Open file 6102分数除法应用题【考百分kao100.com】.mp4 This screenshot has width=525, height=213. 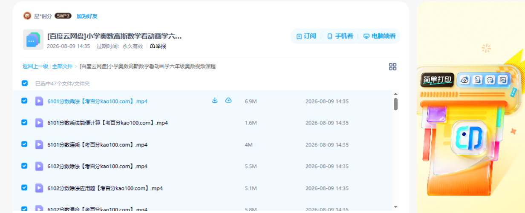click(105, 188)
